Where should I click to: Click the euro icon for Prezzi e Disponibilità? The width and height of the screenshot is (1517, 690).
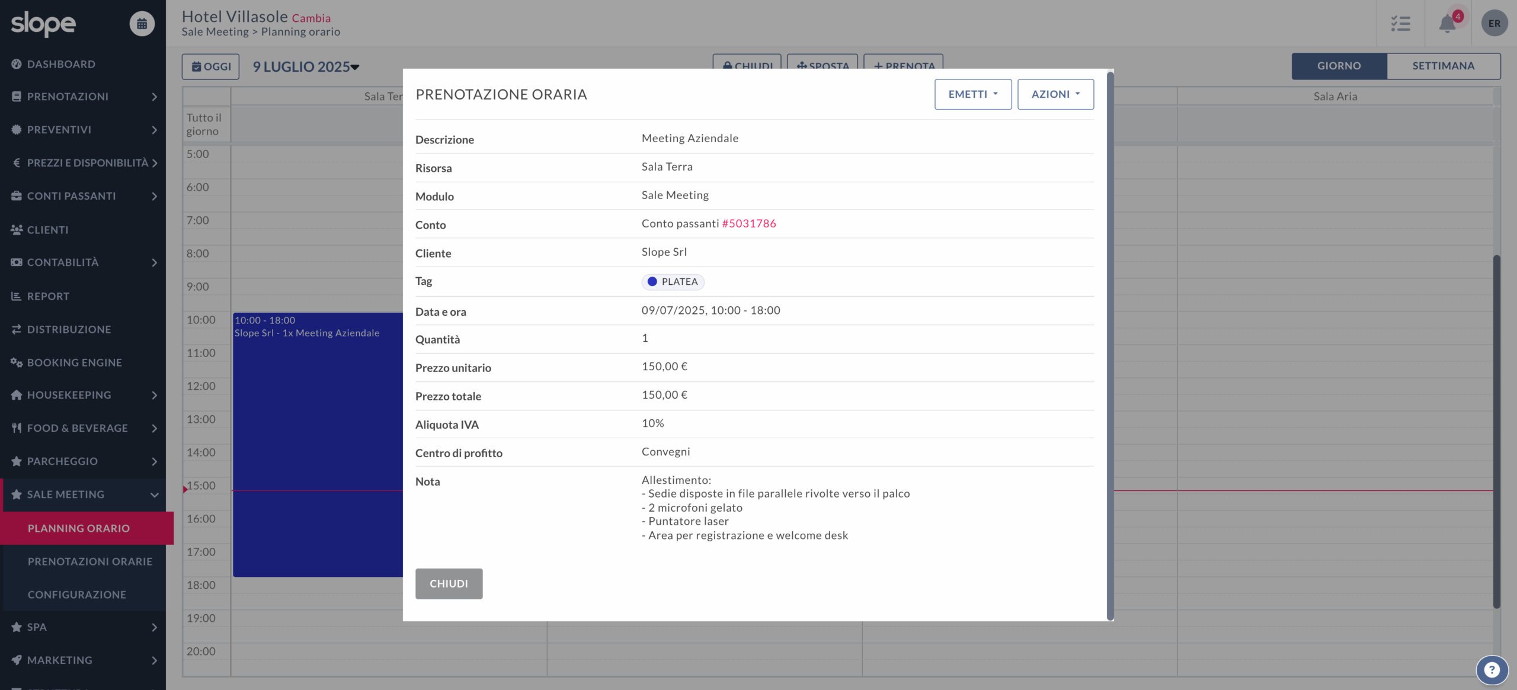click(17, 163)
